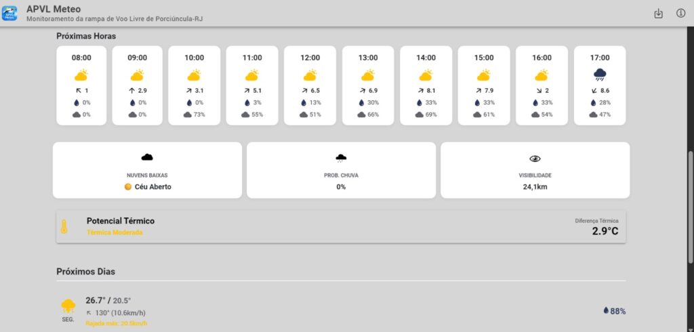Click Monday's storm weather icon
The width and height of the screenshot is (694, 332).
tap(68, 306)
